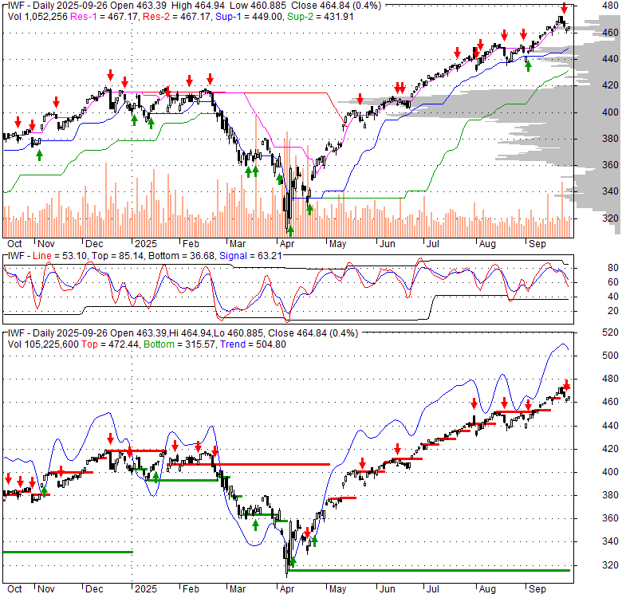622x594 pixels.
Task: Click the Top = 85.14 oscillator label
Action: coord(116,256)
